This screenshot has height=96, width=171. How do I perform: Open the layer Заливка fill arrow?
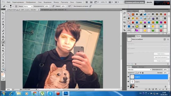pyautogui.click(x=168, y=73)
